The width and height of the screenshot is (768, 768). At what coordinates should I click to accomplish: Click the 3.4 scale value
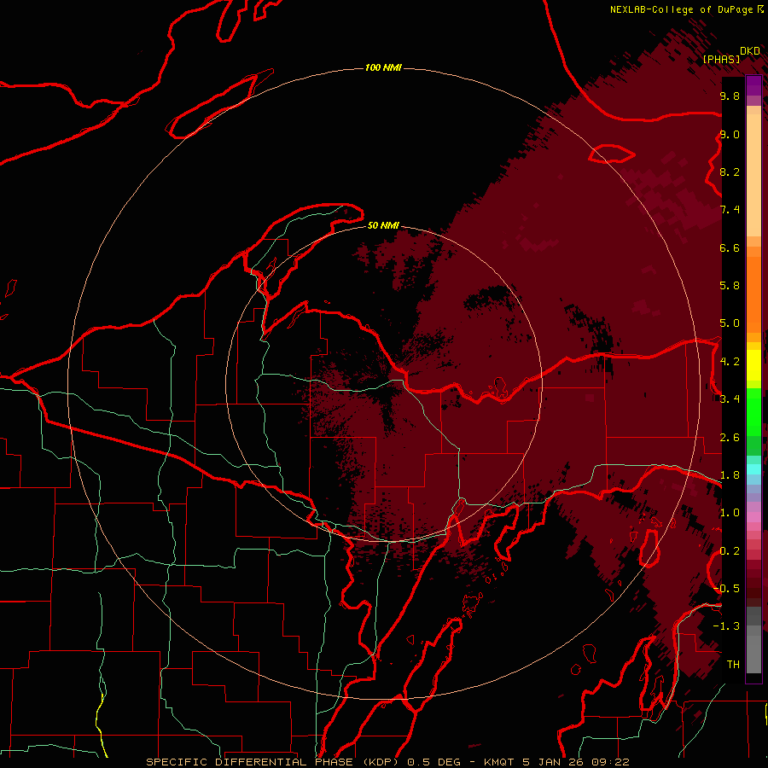[730, 399]
